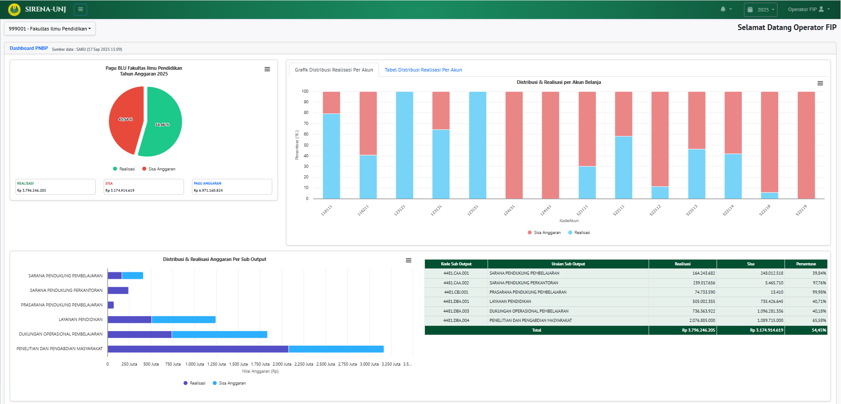Viewport: 841px width, 404px height.
Task: Open the Sub Output chart menu icon
Action: click(408, 261)
